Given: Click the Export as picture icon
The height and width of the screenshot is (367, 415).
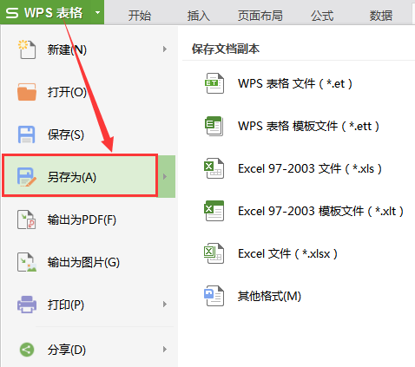Looking at the screenshot, I should (27, 262).
